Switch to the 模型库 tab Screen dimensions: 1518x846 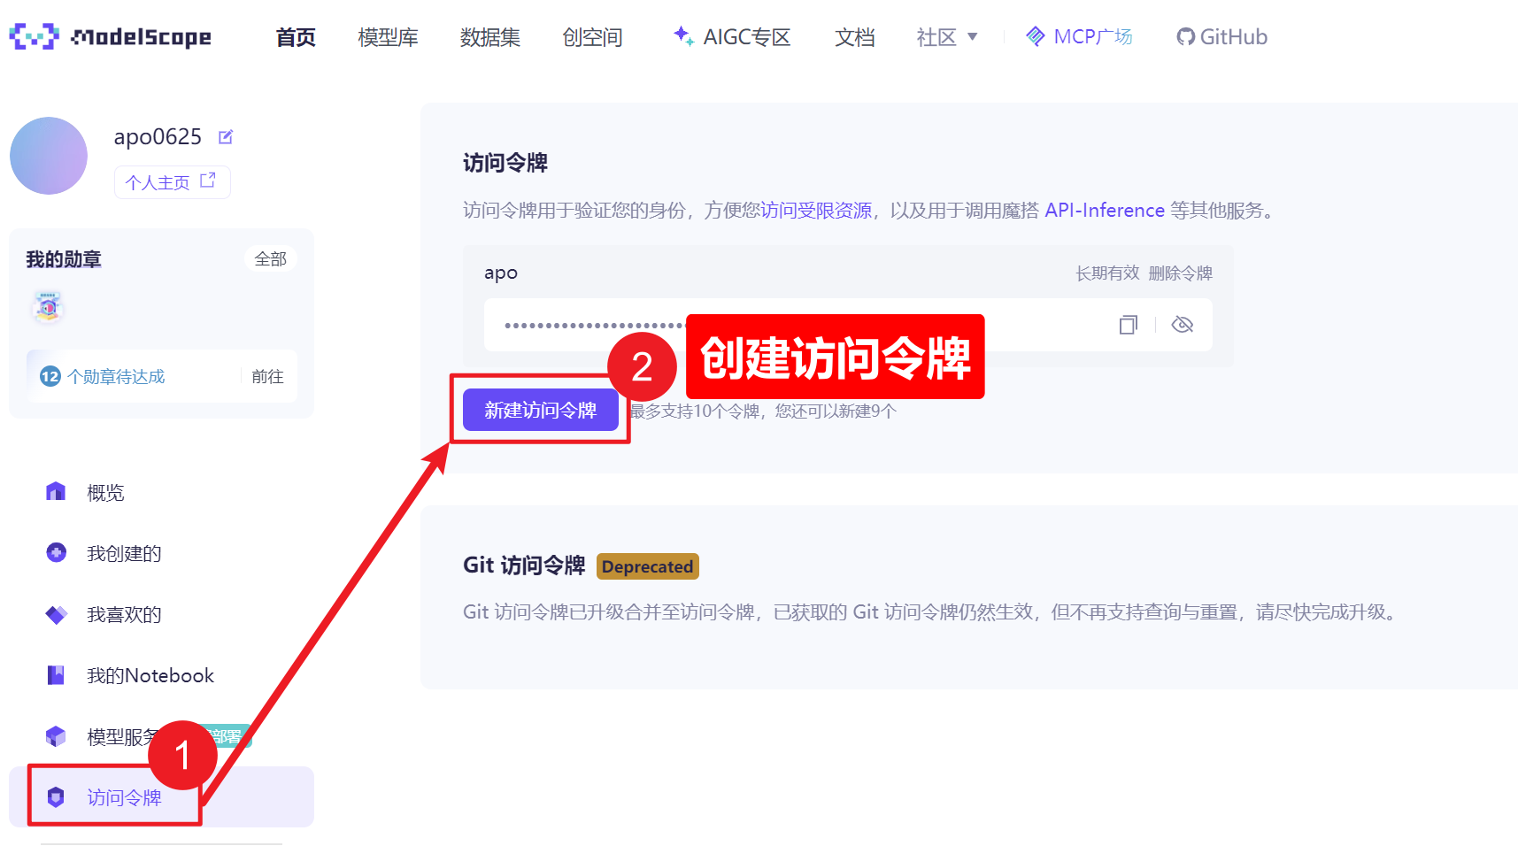click(388, 36)
